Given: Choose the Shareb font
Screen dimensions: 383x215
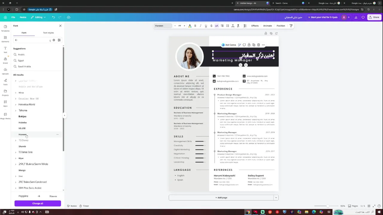Looking at the screenshot, I should tap(22, 146).
